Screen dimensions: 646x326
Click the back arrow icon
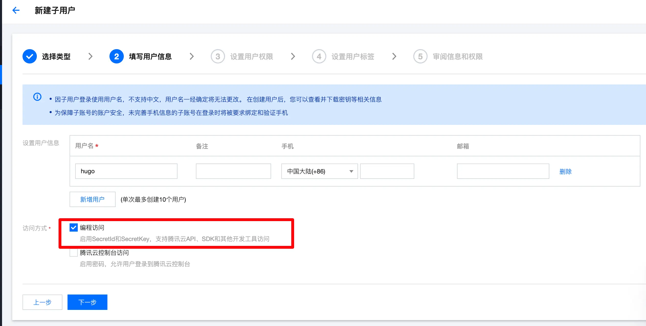coord(16,10)
